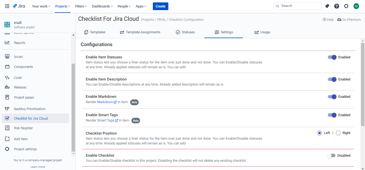Expand the Dashboards dropdown

(x=102, y=6)
